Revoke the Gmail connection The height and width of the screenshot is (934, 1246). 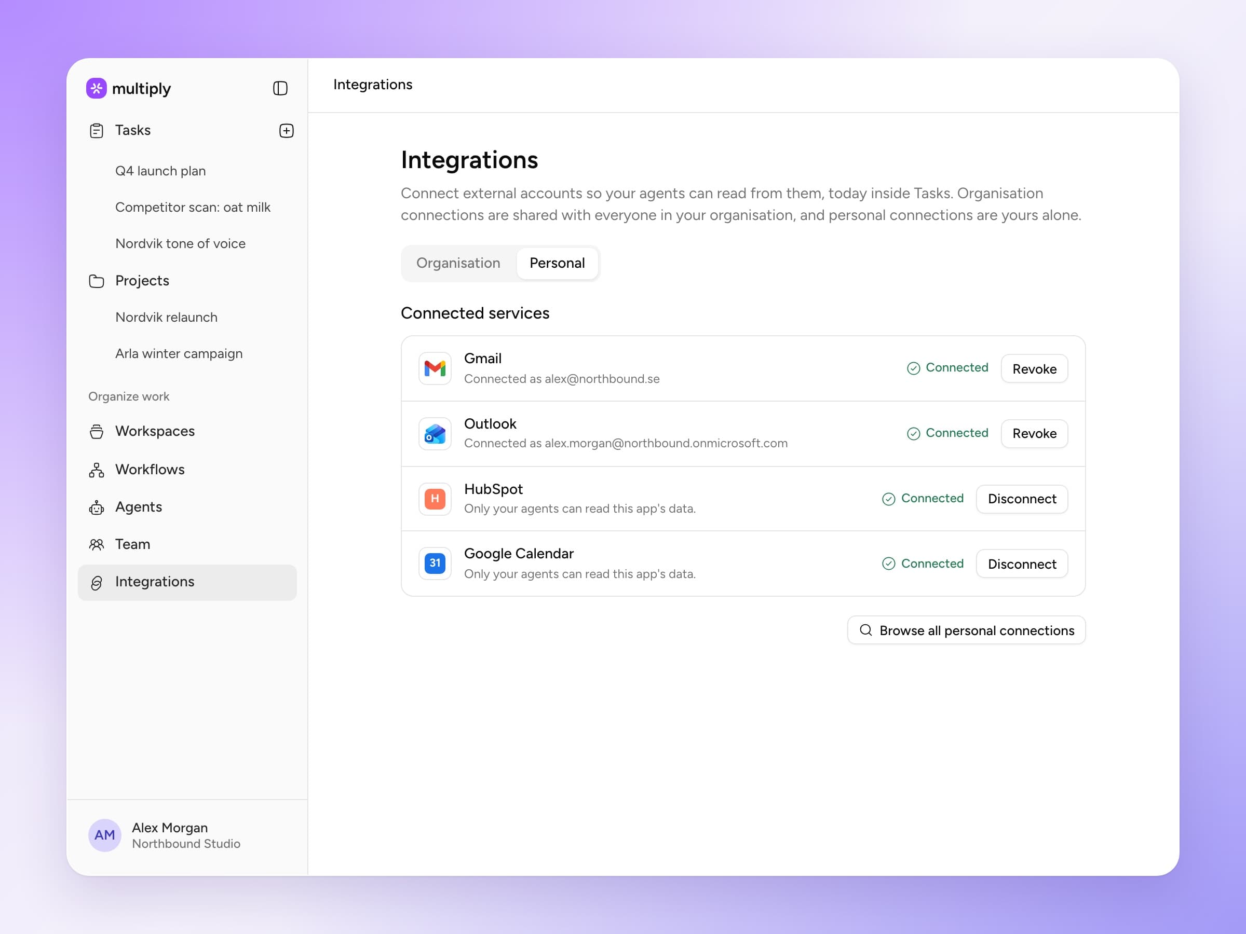click(x=1034, y=369)
